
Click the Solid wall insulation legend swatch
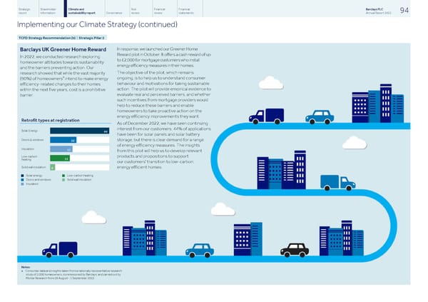(63, 179)
